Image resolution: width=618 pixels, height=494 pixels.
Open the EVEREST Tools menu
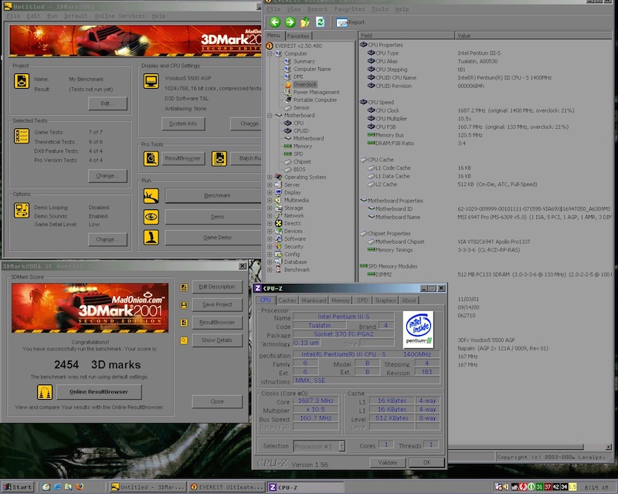point(379,9)
